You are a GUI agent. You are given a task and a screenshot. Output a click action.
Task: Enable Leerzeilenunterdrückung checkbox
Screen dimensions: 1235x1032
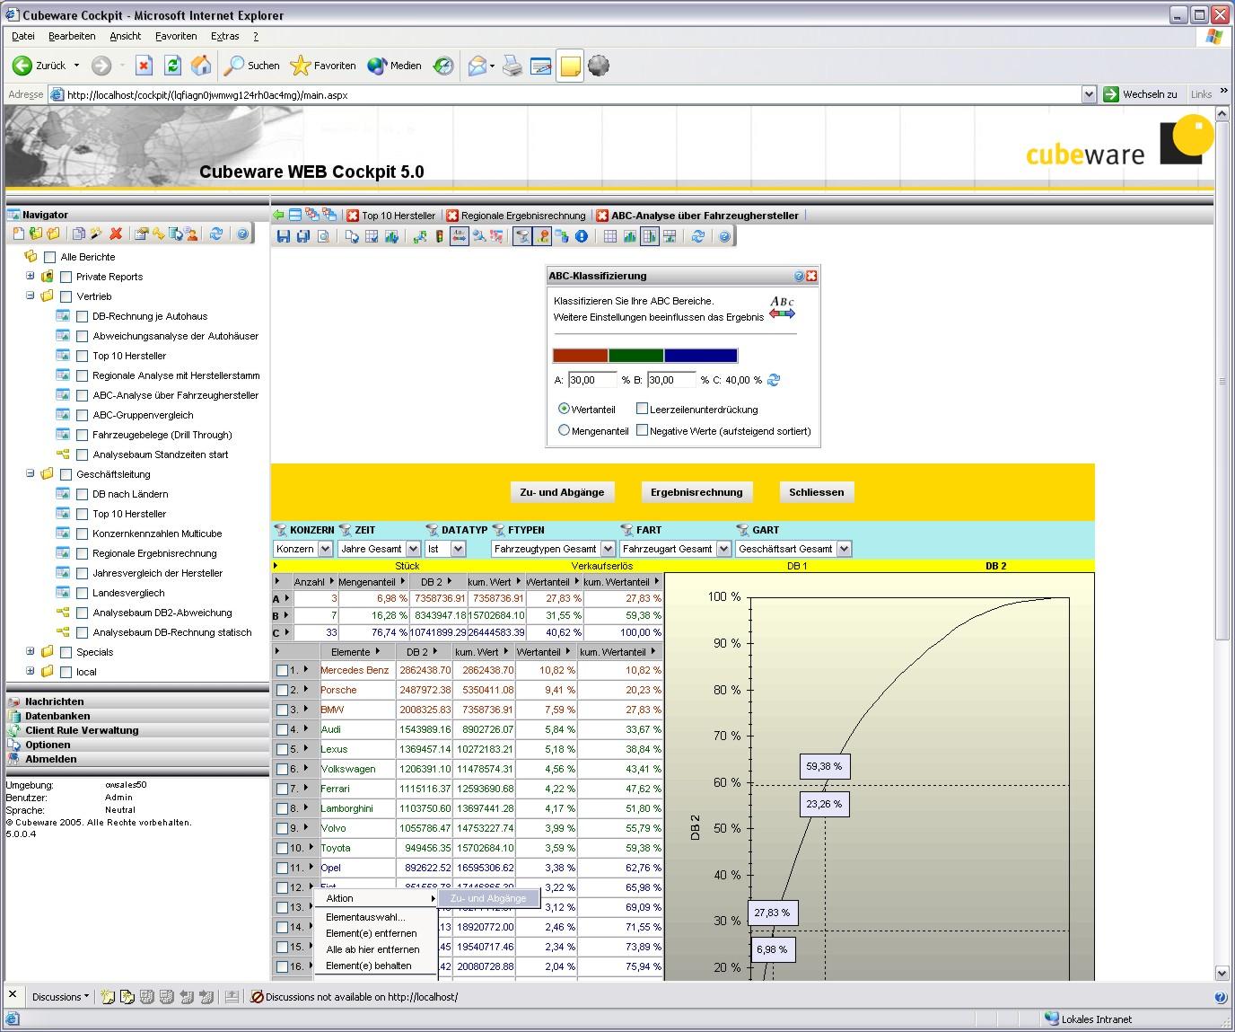(x=642, y=409)
